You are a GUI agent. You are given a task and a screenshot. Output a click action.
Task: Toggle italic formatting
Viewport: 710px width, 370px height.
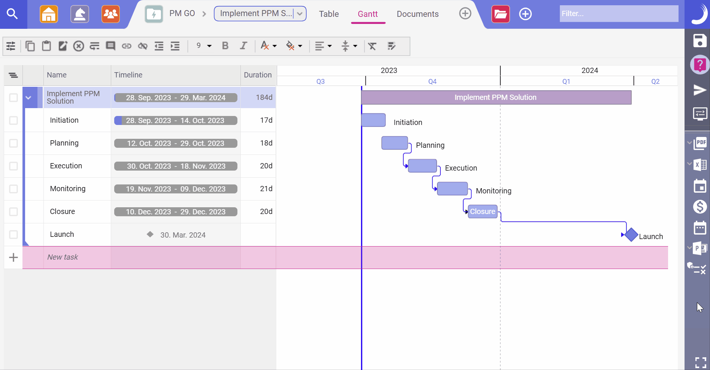coord(243,46)
